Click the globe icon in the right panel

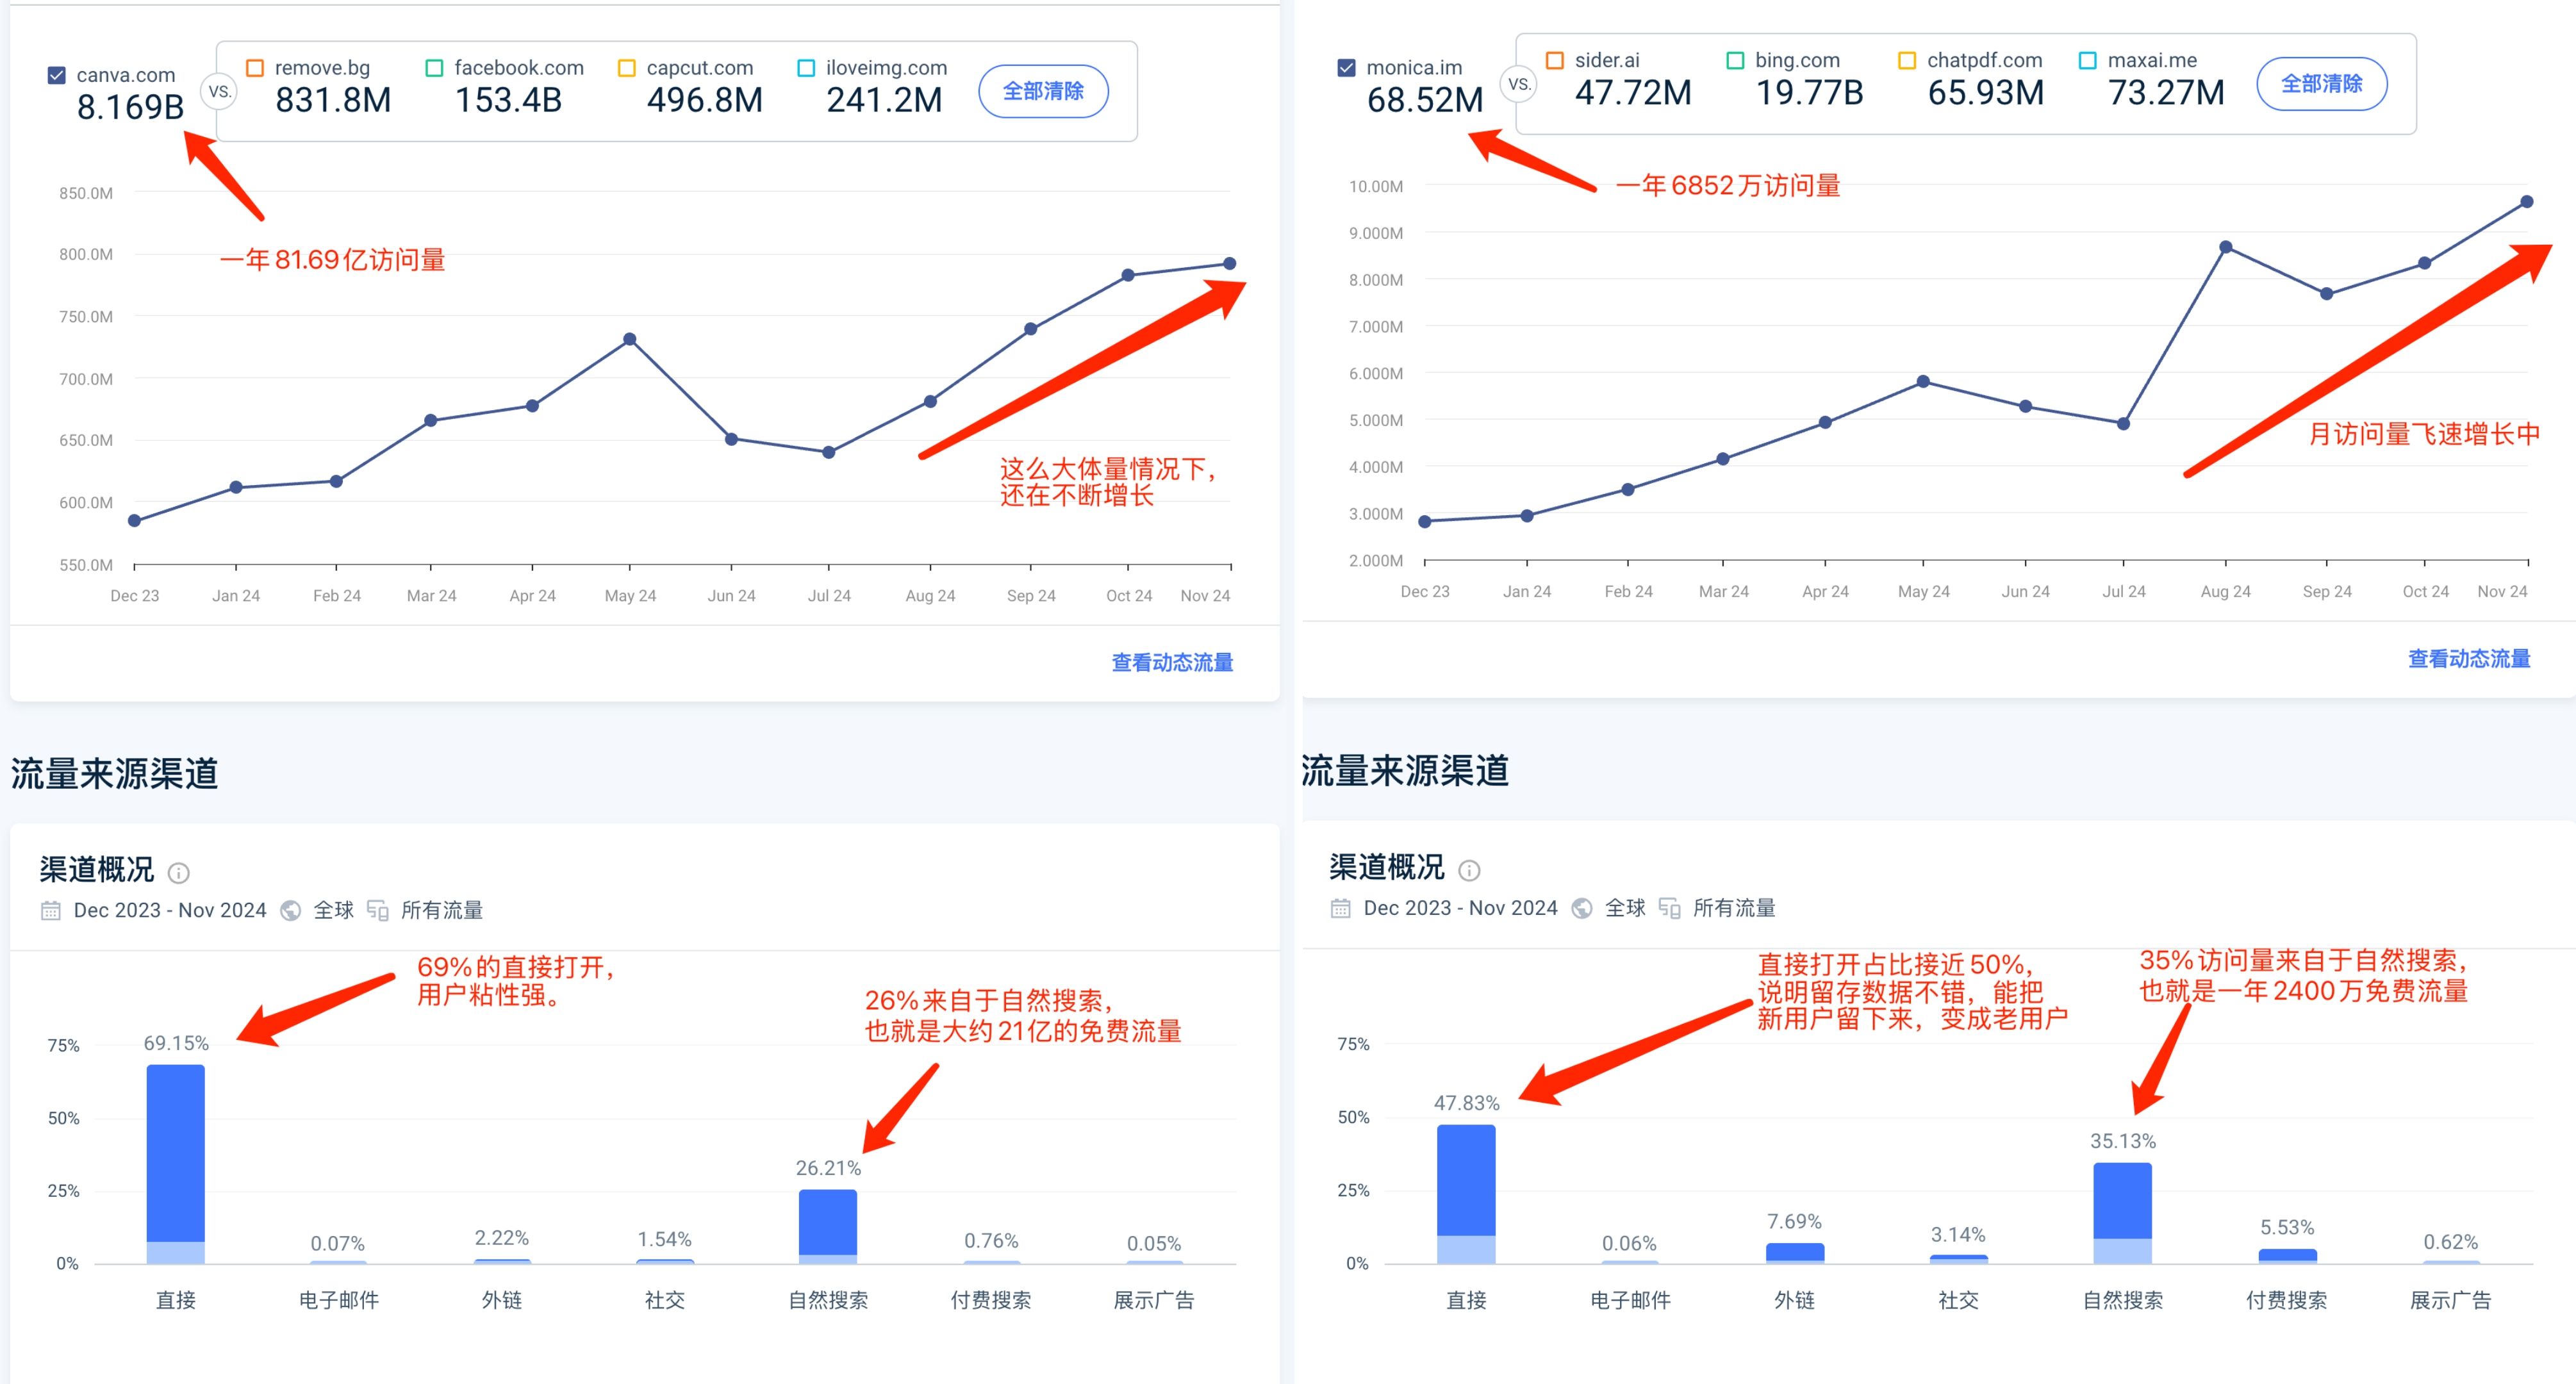[x=1582, y=908]
